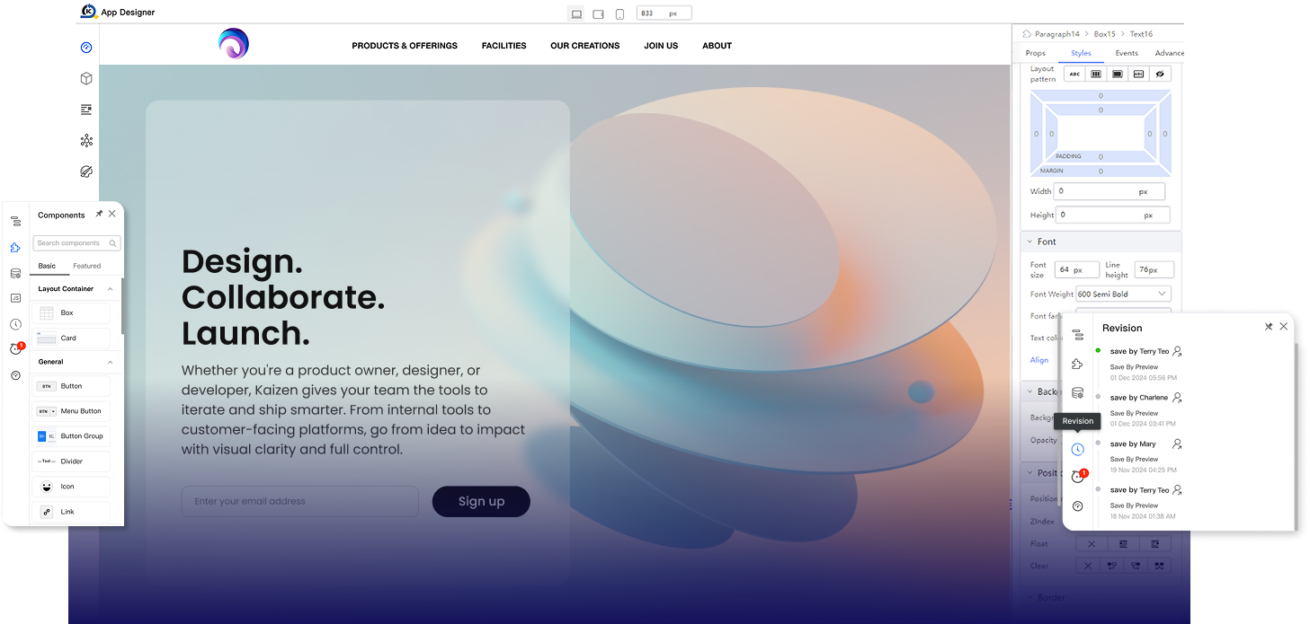Click the ABOUT nav link
Image resolution: width=1310 pixels, height=624 pixels.
717,46
